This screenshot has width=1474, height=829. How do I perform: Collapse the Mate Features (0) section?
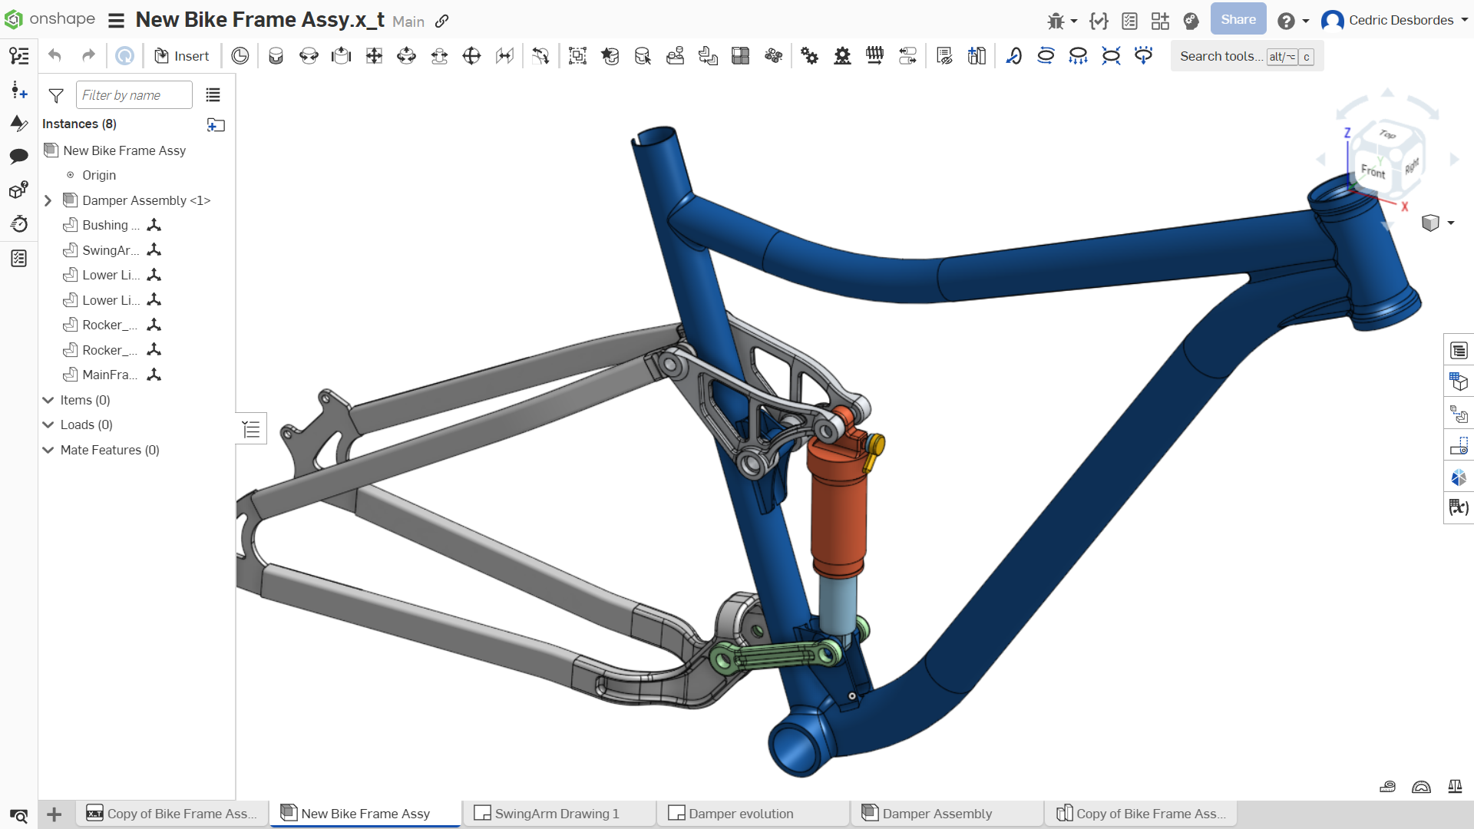pyautogui.click(x=48, y=450)
